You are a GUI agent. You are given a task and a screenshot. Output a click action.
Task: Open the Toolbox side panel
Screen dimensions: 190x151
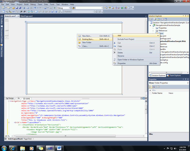(2, 21)
